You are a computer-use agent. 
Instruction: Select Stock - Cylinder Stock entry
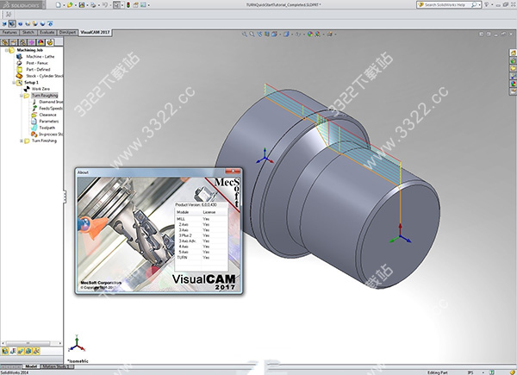click(x=45, y=76)
